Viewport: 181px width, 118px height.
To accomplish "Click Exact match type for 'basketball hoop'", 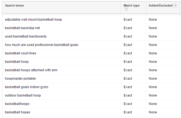I will [x=128, y=62].
